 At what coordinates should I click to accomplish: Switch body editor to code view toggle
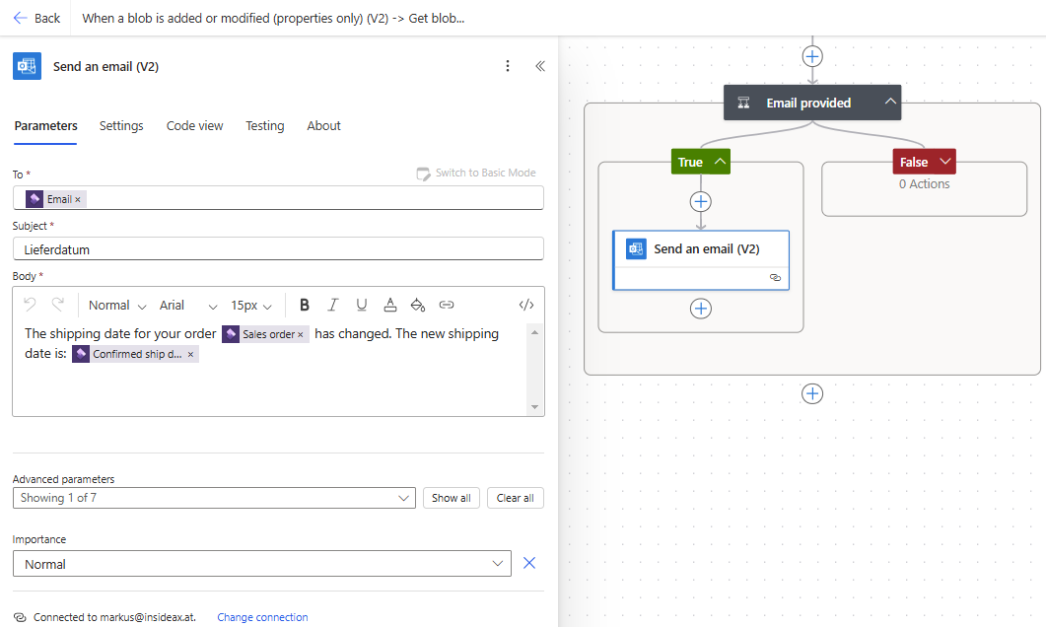click(526, 306)
